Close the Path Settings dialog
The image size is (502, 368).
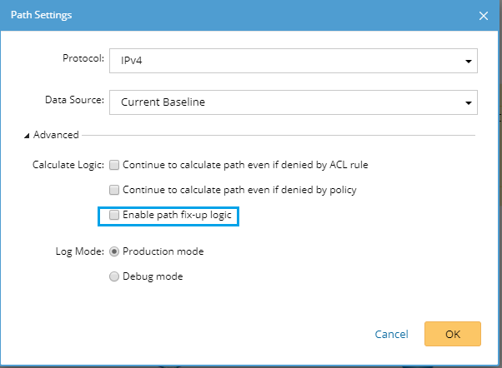tap(483, 15)
